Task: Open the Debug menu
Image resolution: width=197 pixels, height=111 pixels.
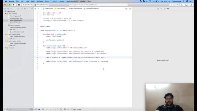Action: click(62, 1)
